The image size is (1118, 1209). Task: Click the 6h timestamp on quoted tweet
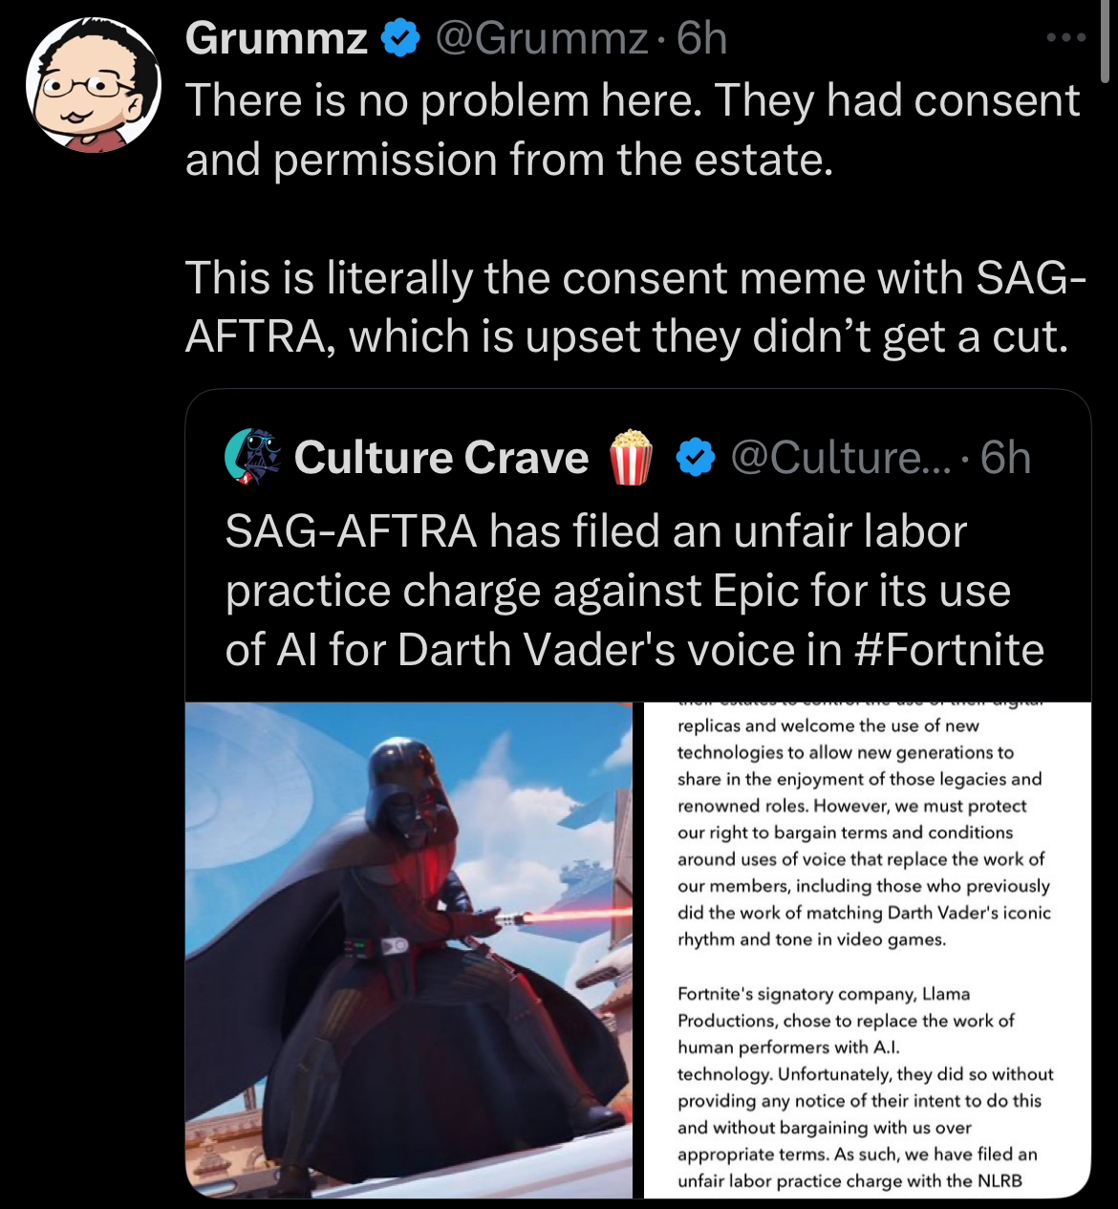(1006, 458)
